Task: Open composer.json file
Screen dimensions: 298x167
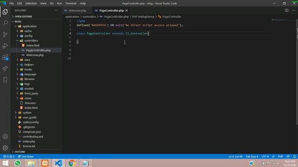Action: click(32, 132)
